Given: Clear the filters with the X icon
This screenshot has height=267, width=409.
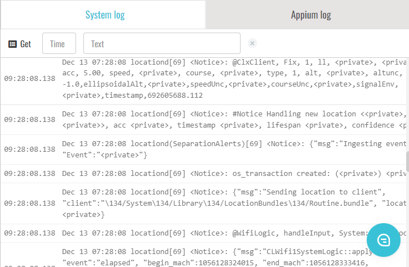Looking at the screenshot, I should tap(252, 43).
